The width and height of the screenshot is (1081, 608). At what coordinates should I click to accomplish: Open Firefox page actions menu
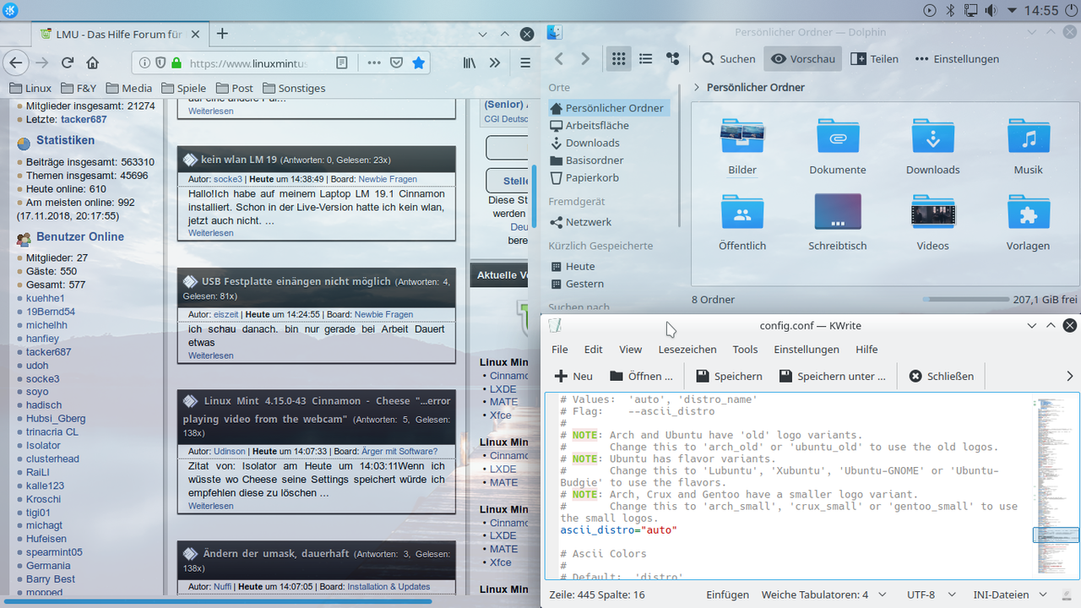pos(373,62)
